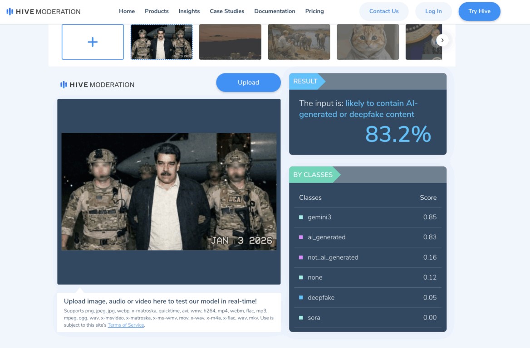Open the Products menu

(157, 11)
